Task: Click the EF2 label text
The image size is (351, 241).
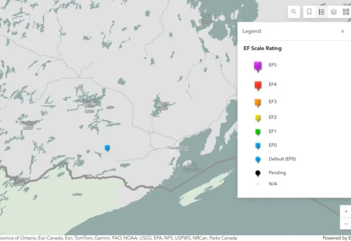Action: click(272, 118)
